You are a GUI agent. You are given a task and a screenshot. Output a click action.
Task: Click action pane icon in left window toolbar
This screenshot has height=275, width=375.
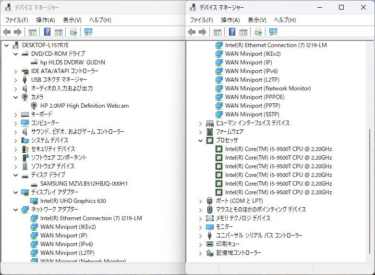pyautogui.click(x=59, y=32)
